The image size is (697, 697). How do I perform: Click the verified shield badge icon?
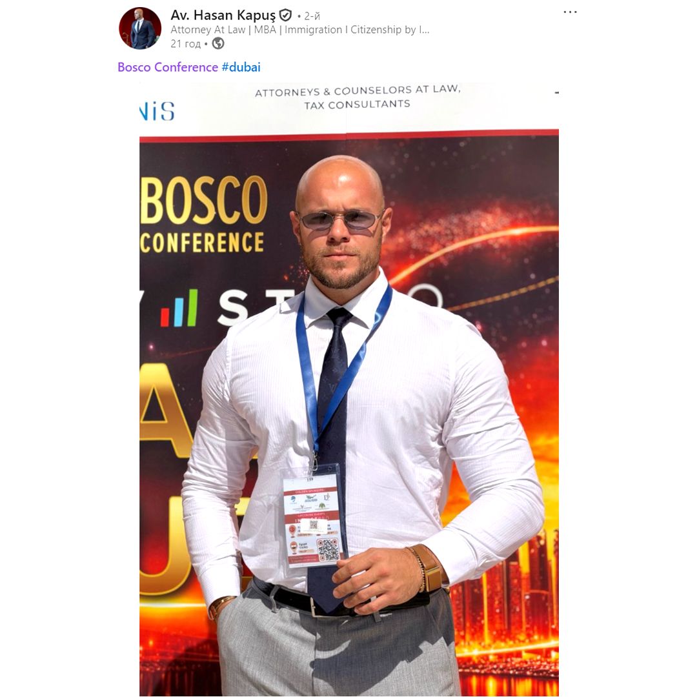(285, 15)
